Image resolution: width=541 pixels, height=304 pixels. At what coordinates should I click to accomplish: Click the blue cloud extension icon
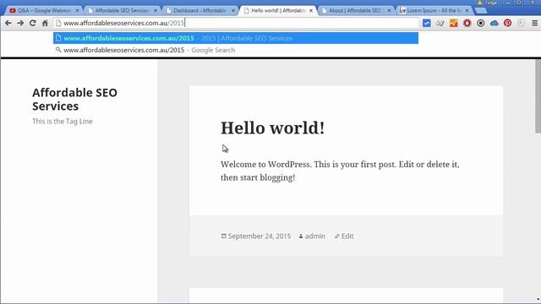point(494,23)
